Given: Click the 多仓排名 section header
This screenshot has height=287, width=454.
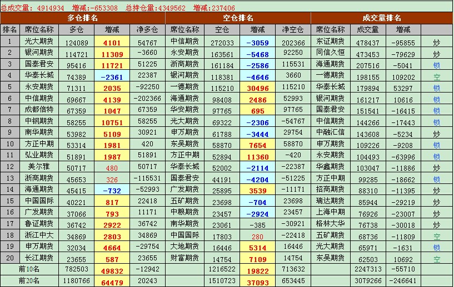Looking at the screenshot, I should (x=82, y=18).
